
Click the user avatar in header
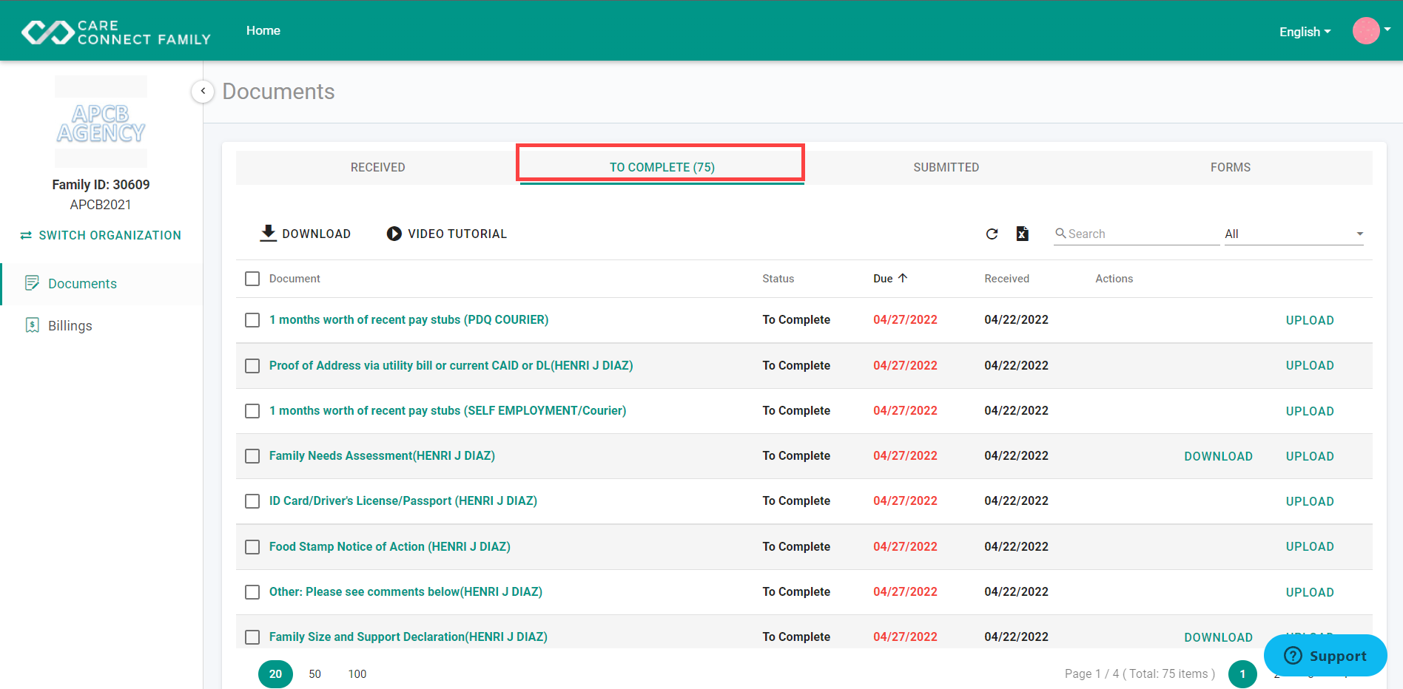(1366, 31)
